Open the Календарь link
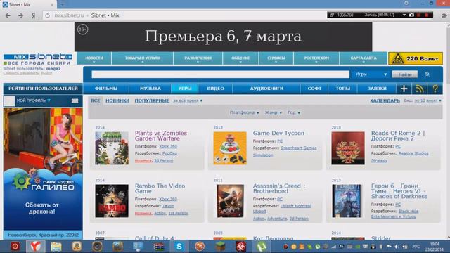This screenshot has height=253, width=450. [385, 100]
